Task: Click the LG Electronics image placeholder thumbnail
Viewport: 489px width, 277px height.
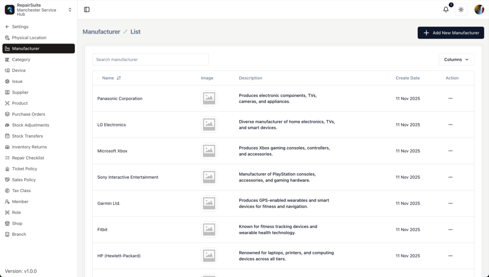Action: point(209,125)
